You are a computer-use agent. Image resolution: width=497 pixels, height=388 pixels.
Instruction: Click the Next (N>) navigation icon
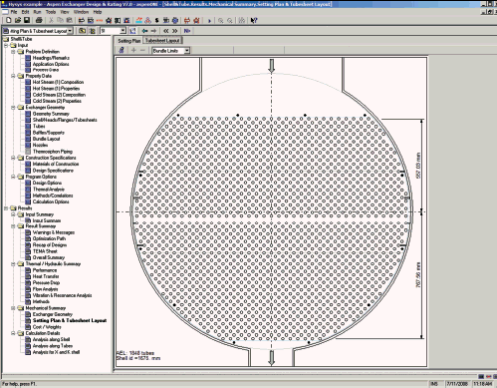pos(187,31)
